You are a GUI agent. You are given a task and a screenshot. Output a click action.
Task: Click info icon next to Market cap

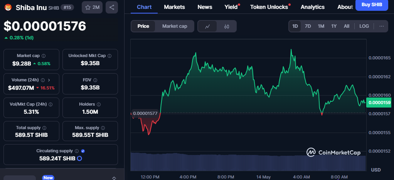pos(44,56)
